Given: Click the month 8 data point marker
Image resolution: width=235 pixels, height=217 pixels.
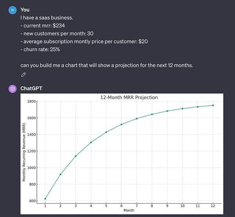Looking at the screenshot, I should pos(152,114).
